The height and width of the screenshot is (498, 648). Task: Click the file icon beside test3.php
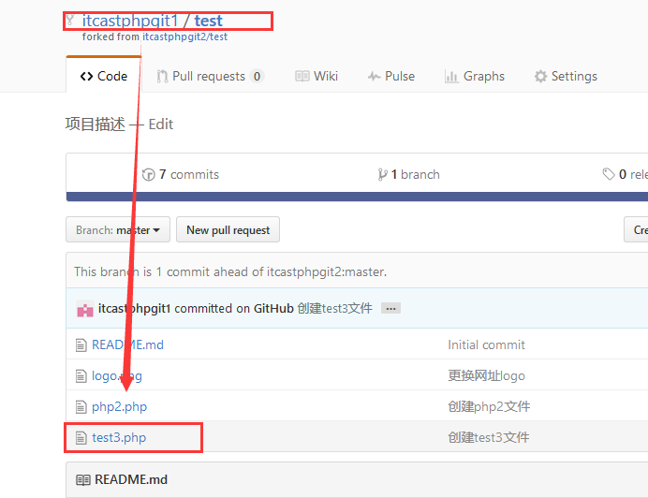click(81, 438)
